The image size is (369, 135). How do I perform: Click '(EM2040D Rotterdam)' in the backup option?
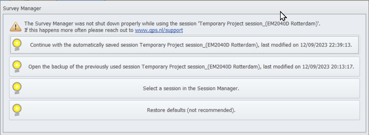234,67
